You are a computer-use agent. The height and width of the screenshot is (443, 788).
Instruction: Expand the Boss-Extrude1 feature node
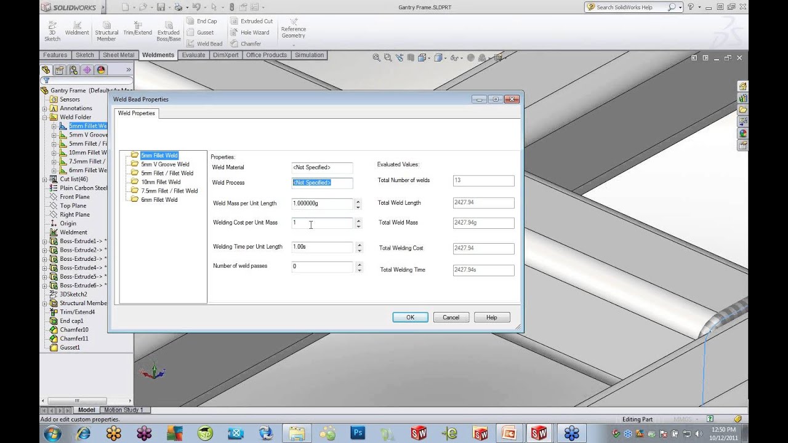(44, 241)
